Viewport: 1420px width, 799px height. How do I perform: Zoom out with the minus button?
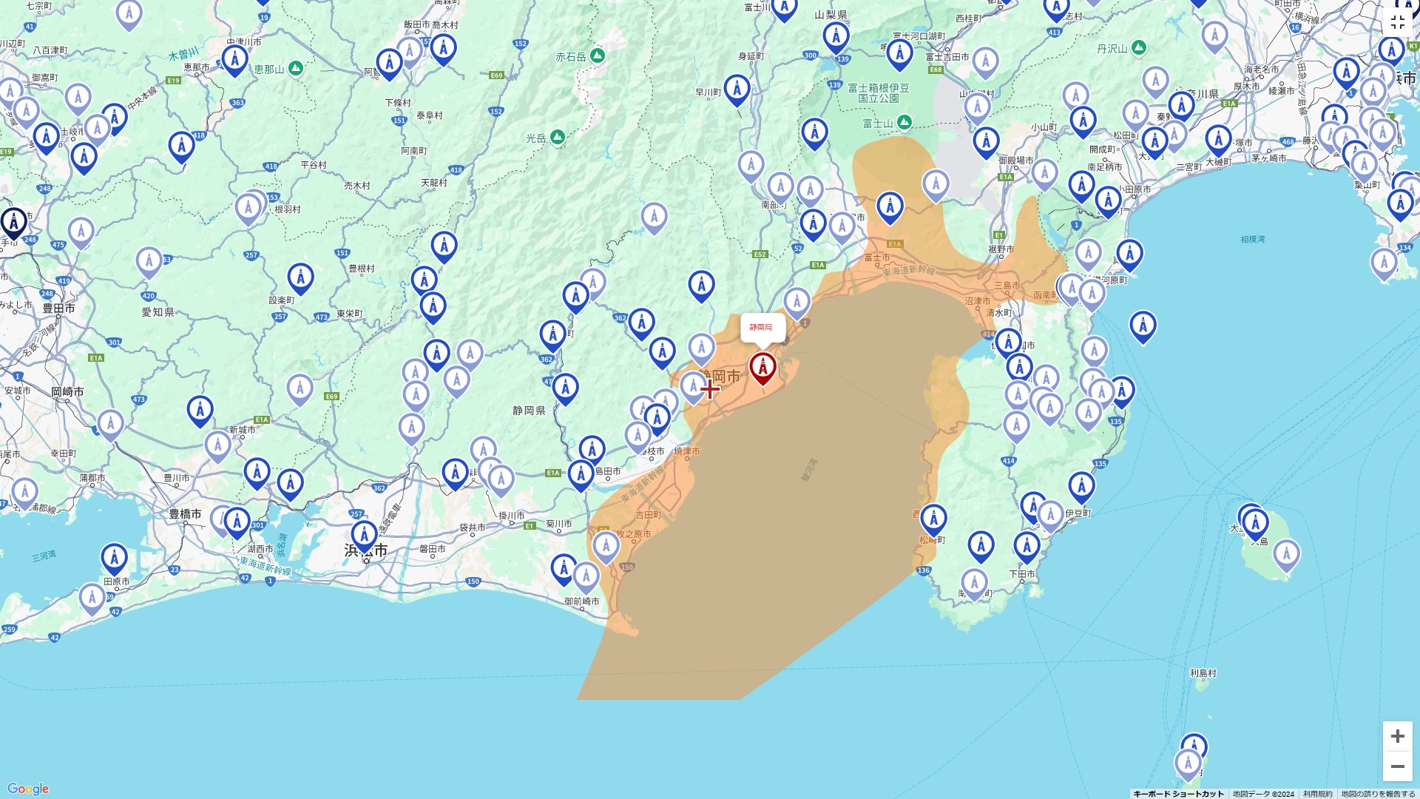[1399, 766]
